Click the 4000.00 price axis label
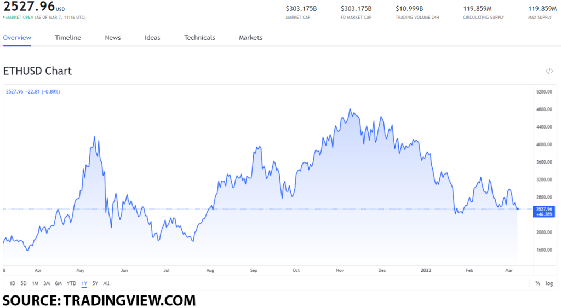This screenshot has width=561, height=308. [544, 144]
